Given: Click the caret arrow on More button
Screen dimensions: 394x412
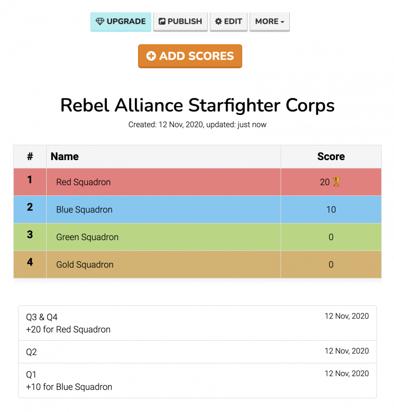Looking at the screenshot, I should pyautogui.click(x=283, y=22).
